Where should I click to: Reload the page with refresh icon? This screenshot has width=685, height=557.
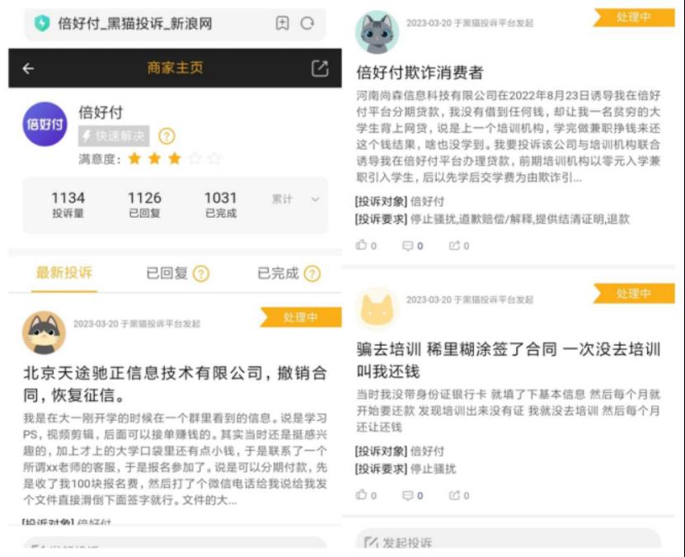pyautogui.click(x=307, y=23)
